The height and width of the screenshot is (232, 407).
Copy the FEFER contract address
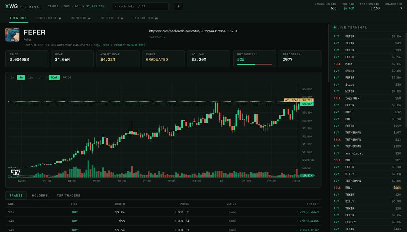pos(97,45)
